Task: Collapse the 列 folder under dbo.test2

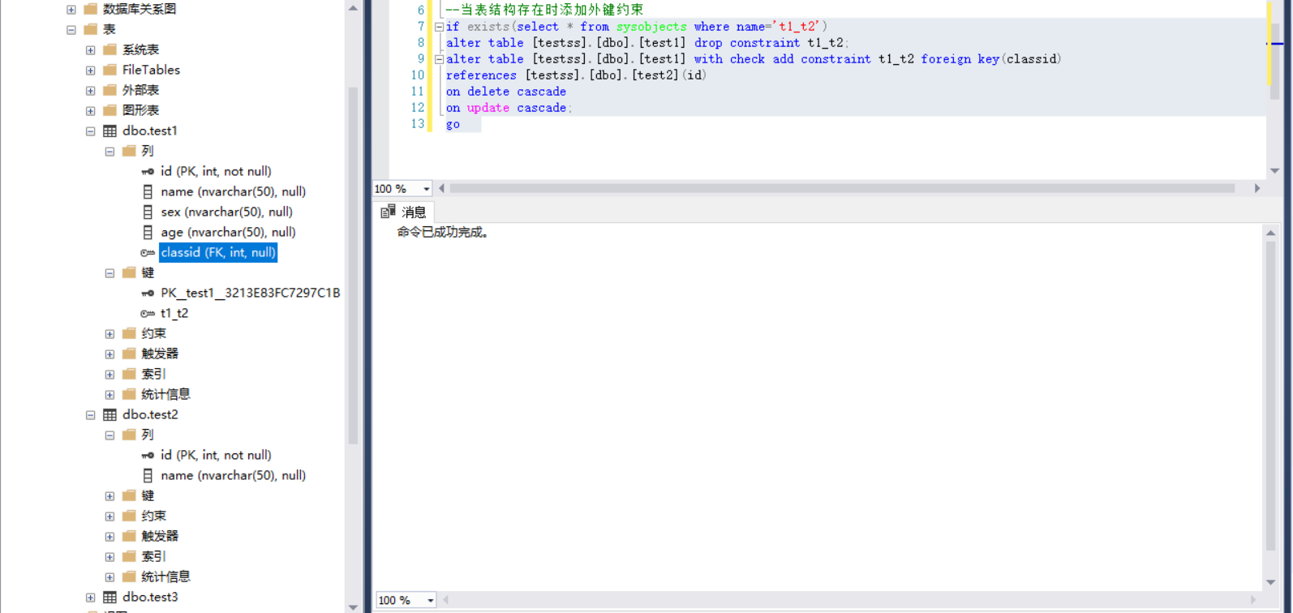Action: (110, 435)
